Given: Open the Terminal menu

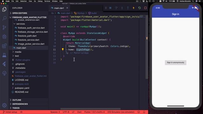Looking at the screenshot, I should [47, 1].
